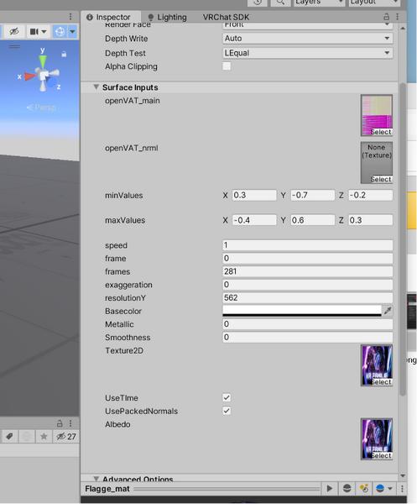Image resolution: width=417 pixels, height=504 pixels.
Task: Play the Flagge_mat material preview
Action: tap(330, 489)
